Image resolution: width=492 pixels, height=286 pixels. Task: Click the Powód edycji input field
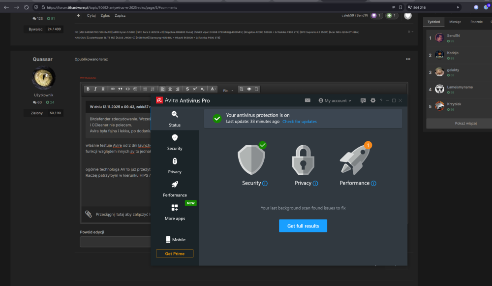point(116,242)
